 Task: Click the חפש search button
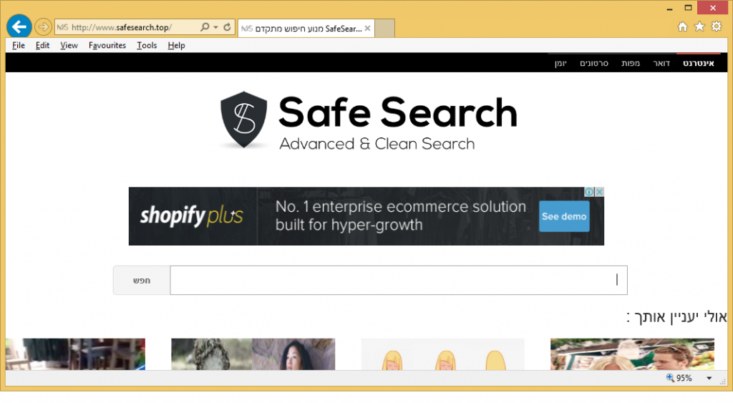(x=142, y=281)
